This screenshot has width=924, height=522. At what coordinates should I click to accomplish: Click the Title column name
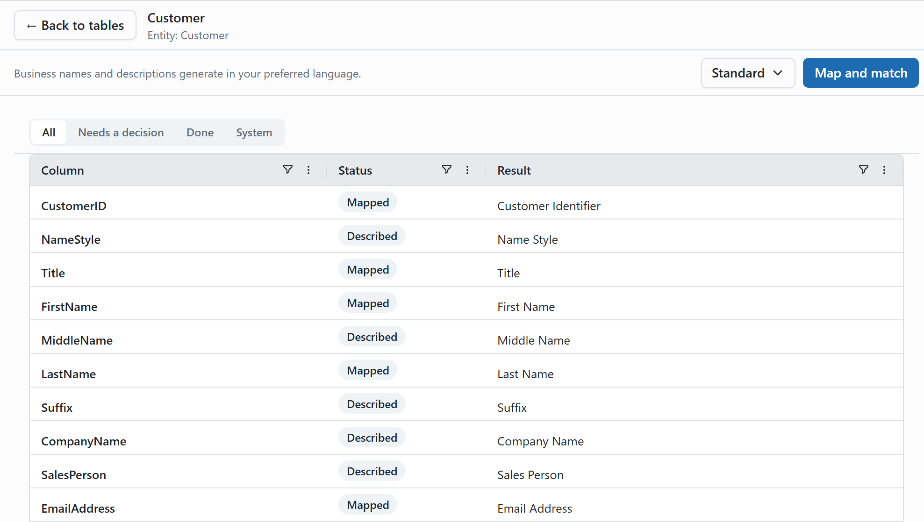click(x=53, y=273)
